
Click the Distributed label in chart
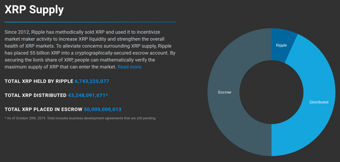click(319, 102)
